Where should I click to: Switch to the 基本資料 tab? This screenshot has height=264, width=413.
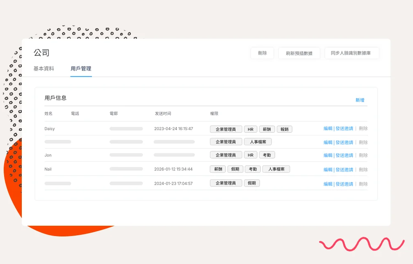click(x=44, y=69)
